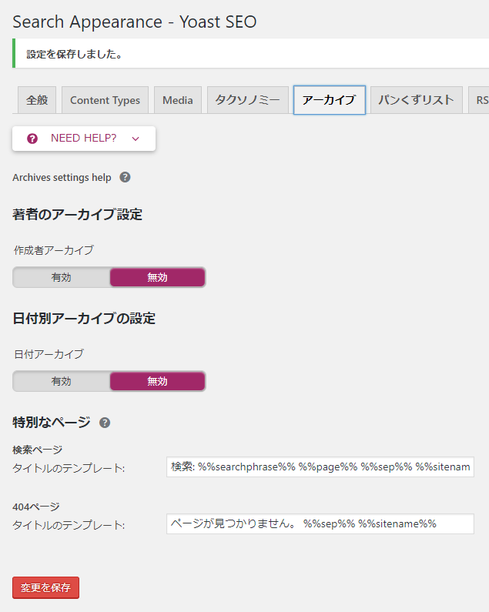Click the 特別なページ heading text
This screenshot has width=489, height=612.
(x=52, y=423)
